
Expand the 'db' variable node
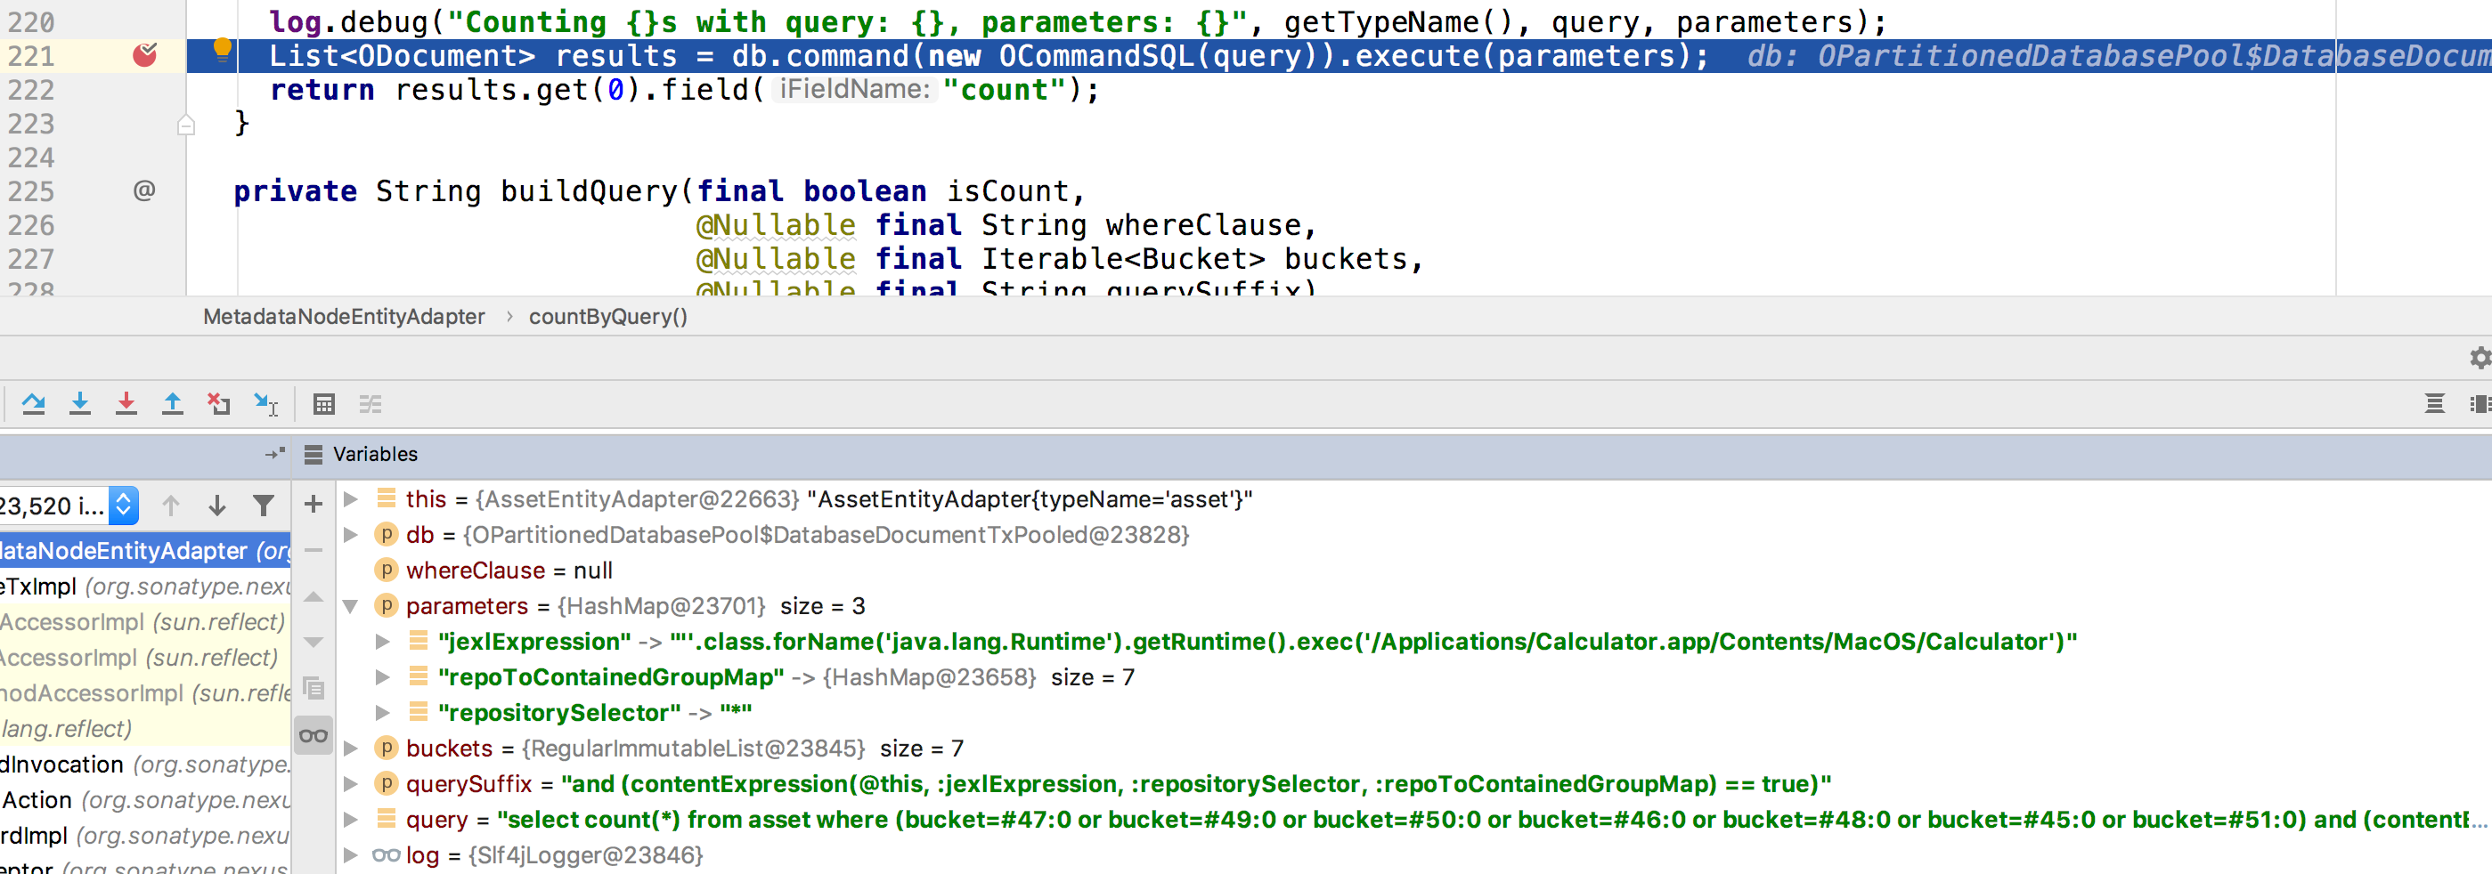(351, 535)
